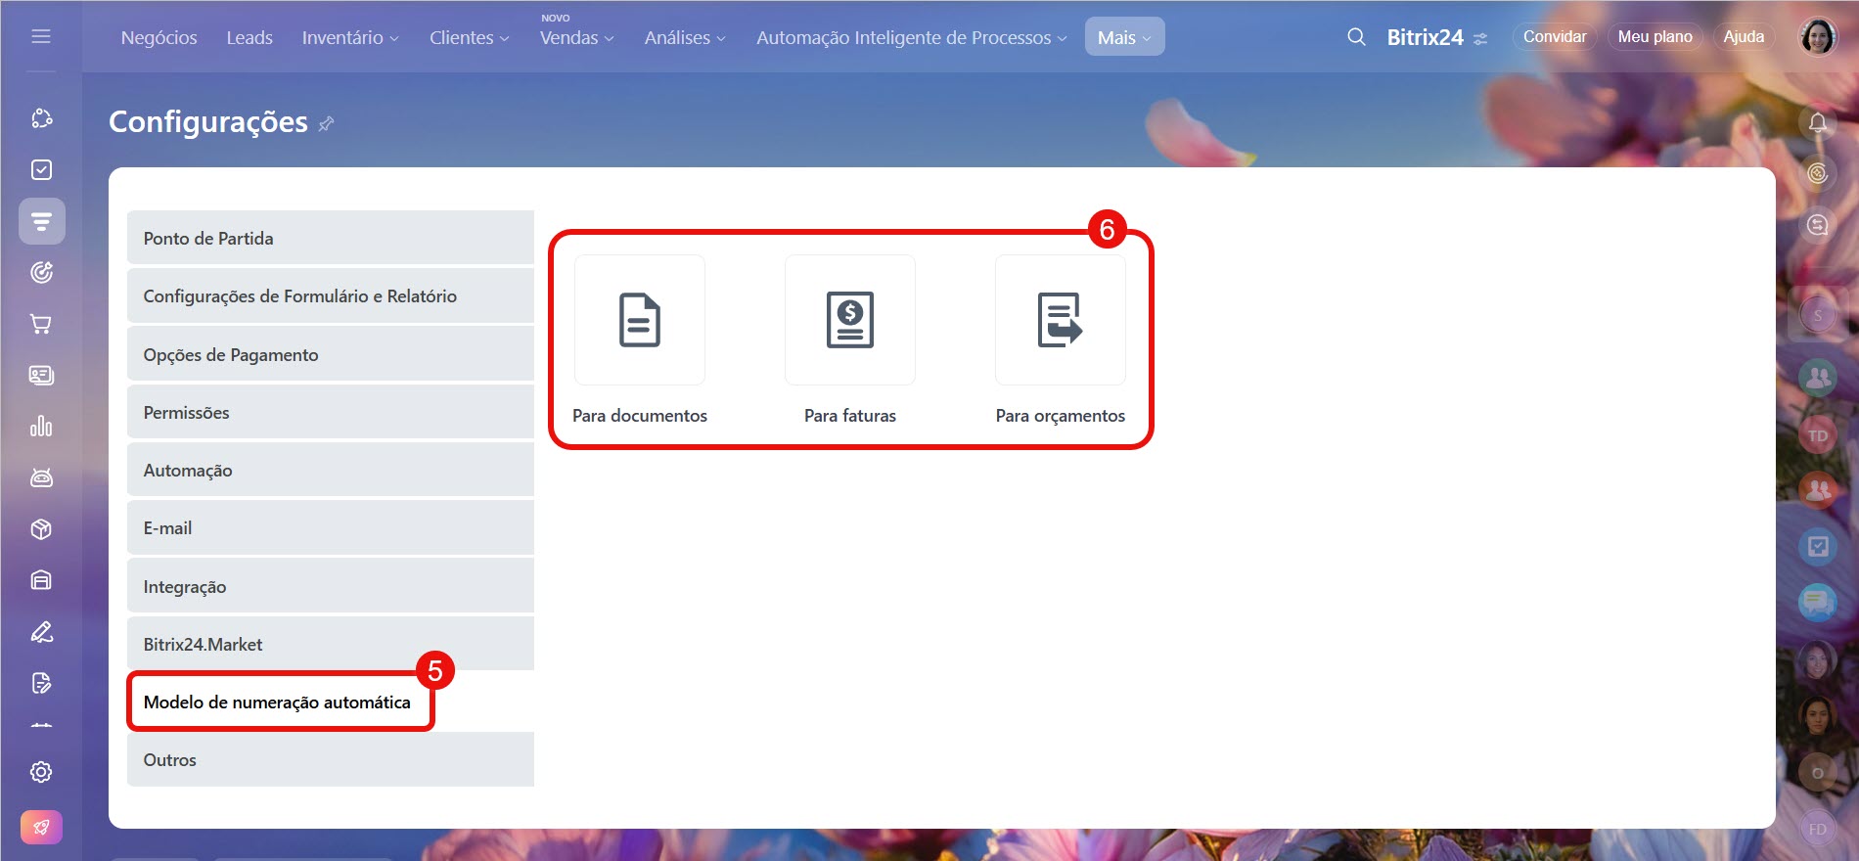This screenshot has width=1859, height=861.
Task: Open the shopping cart sidebar icon
Action: click(x=41, y=324)
